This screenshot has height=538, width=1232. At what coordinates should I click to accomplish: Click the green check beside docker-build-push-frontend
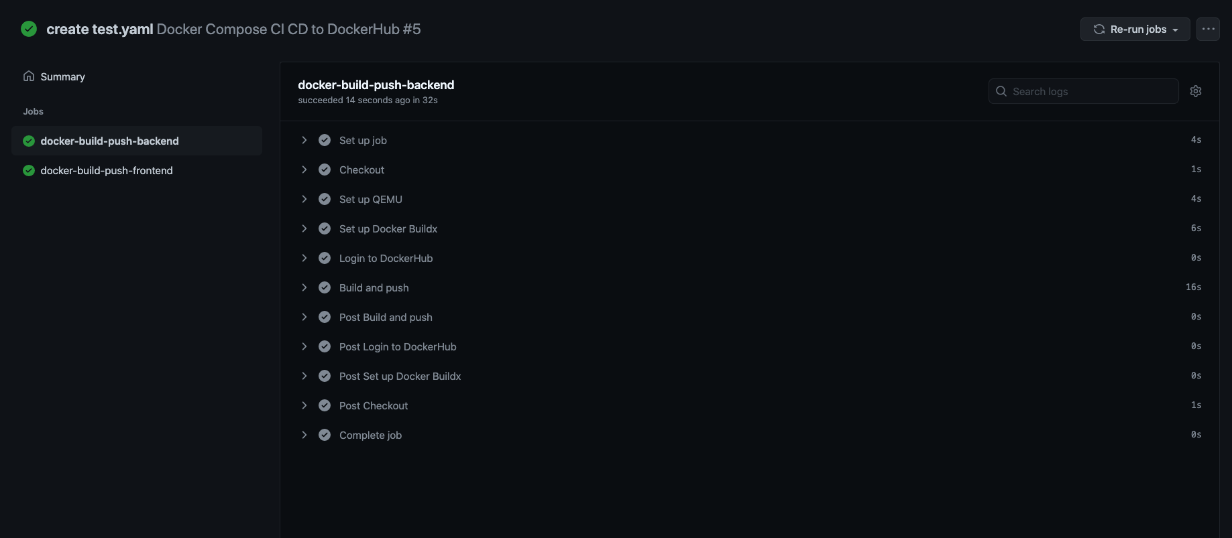point(29,170)
